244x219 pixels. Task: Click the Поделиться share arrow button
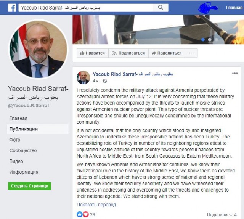(167, 53)
